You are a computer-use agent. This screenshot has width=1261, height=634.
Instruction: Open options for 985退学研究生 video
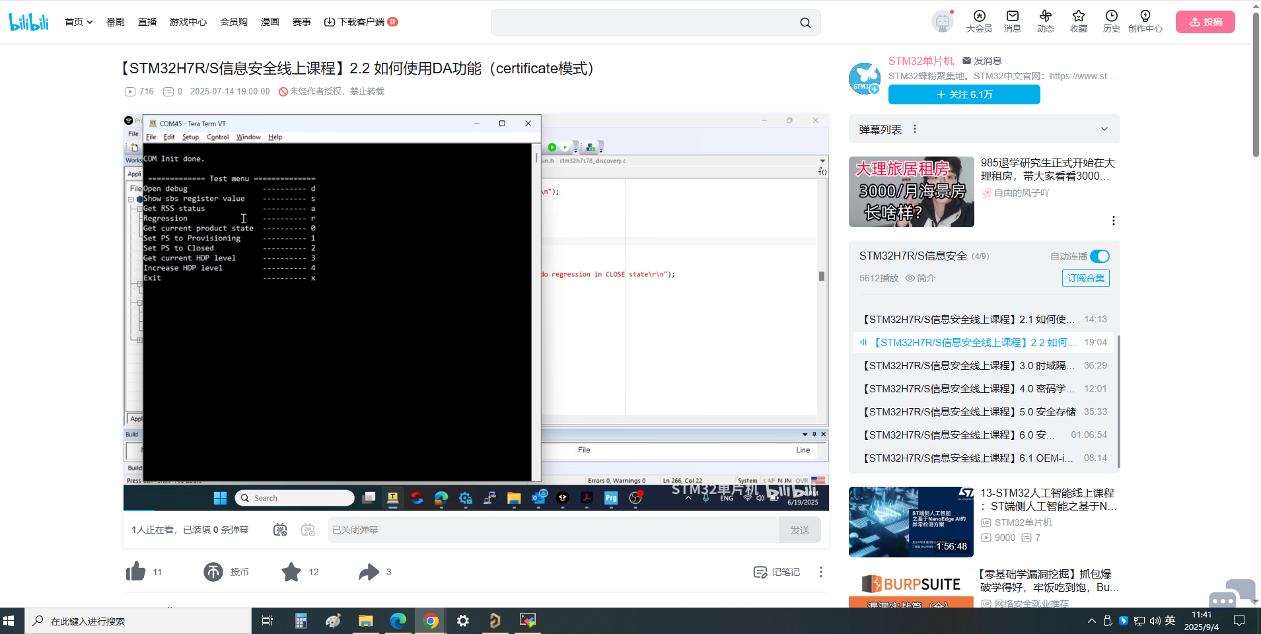[1114, 221]
